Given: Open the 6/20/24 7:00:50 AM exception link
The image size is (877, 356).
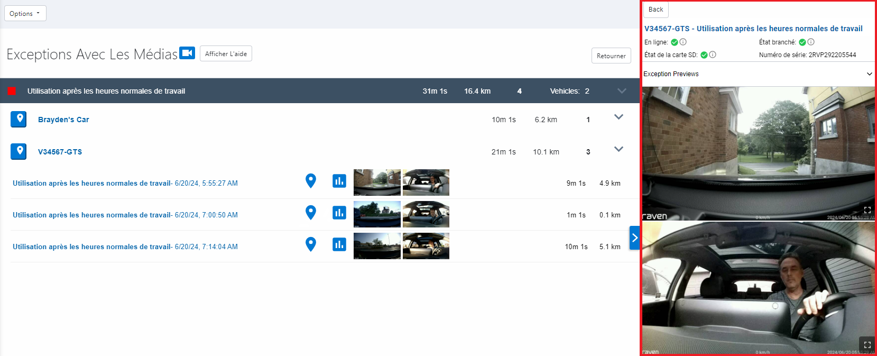Looking at the screenshot, I should pyautogui.click(x=125, y=215).
